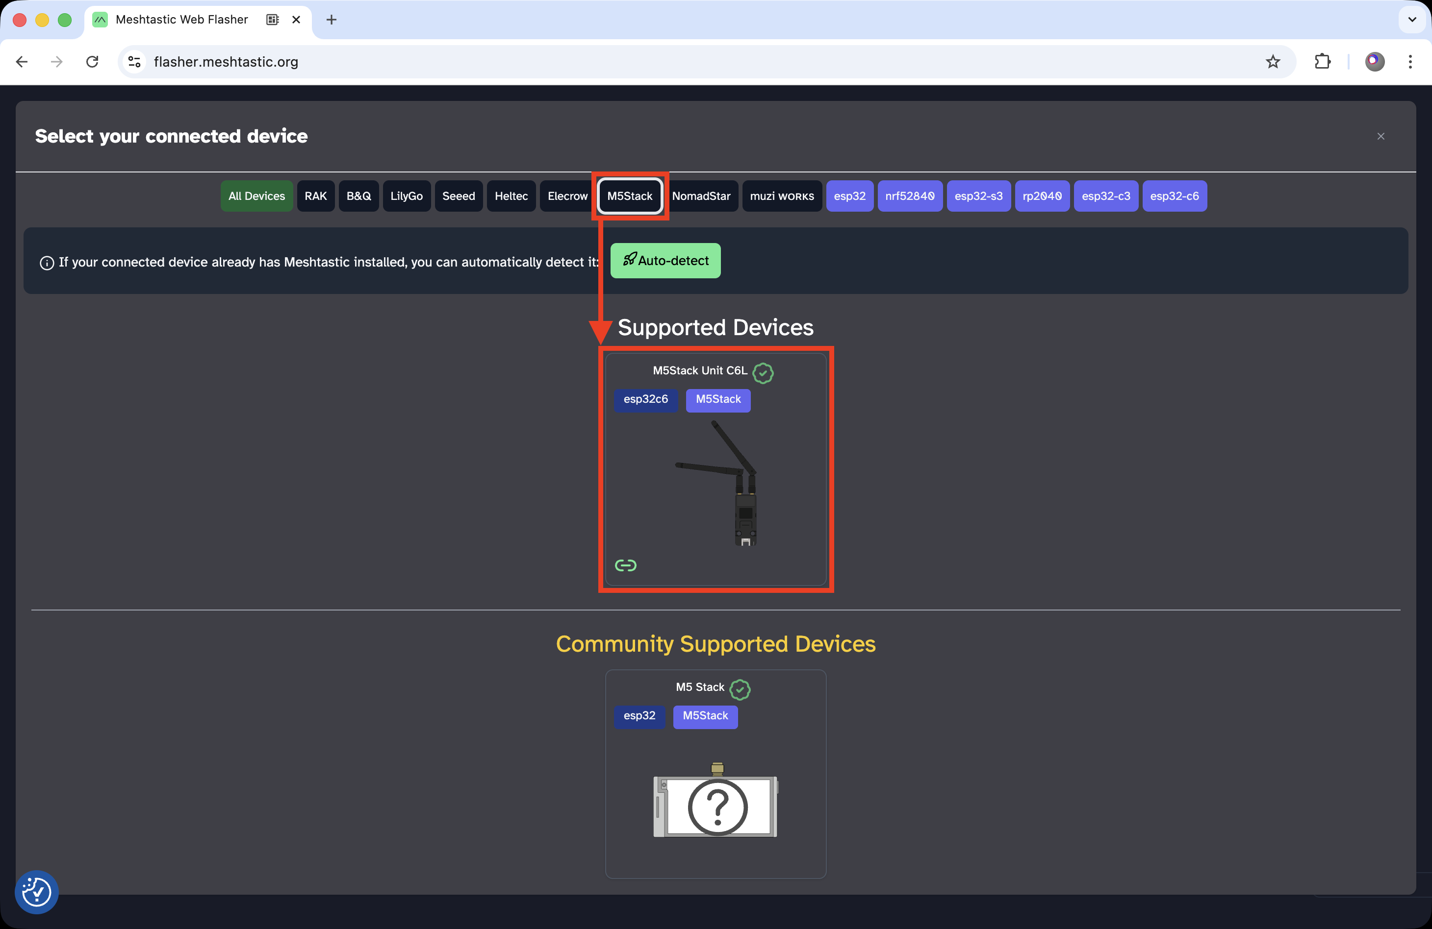Close the device selection dialog
This screenshot has height=929, width=1432.
1380,137
